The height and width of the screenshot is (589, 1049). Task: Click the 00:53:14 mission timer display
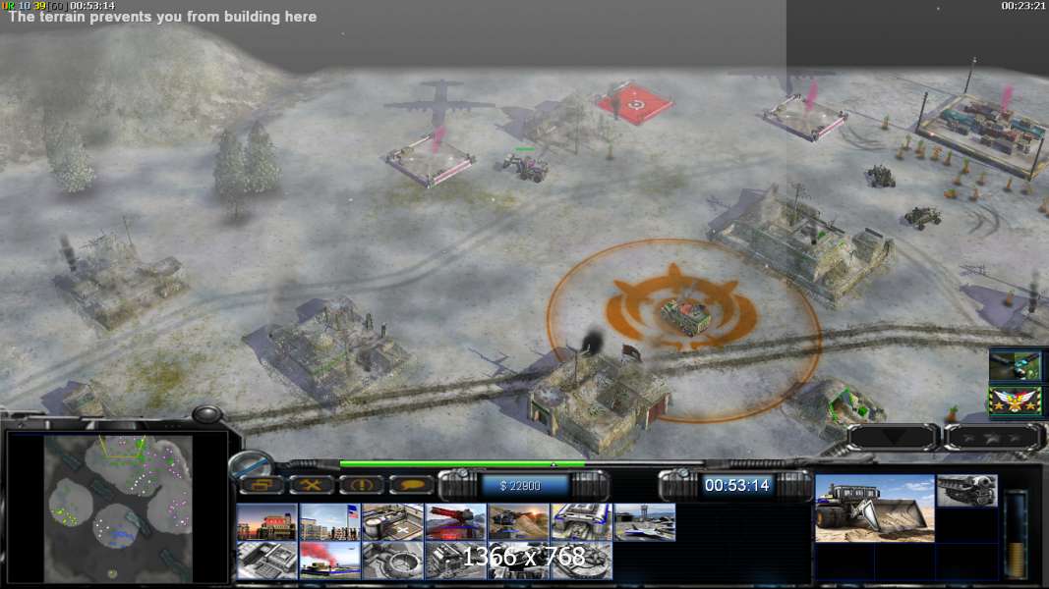[x=736, y=486]
